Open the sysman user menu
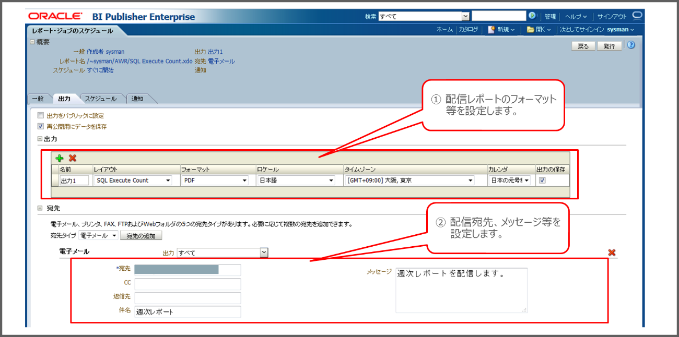Image resolution: width=679 pixels, height=337 pixels. click(621, 30)
